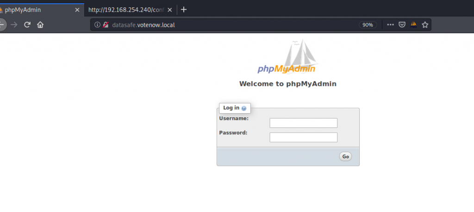Click the "Welcome to phpMyAdmin" heading
The width and height of the screenshot is (474, 212).
point(288,84)
